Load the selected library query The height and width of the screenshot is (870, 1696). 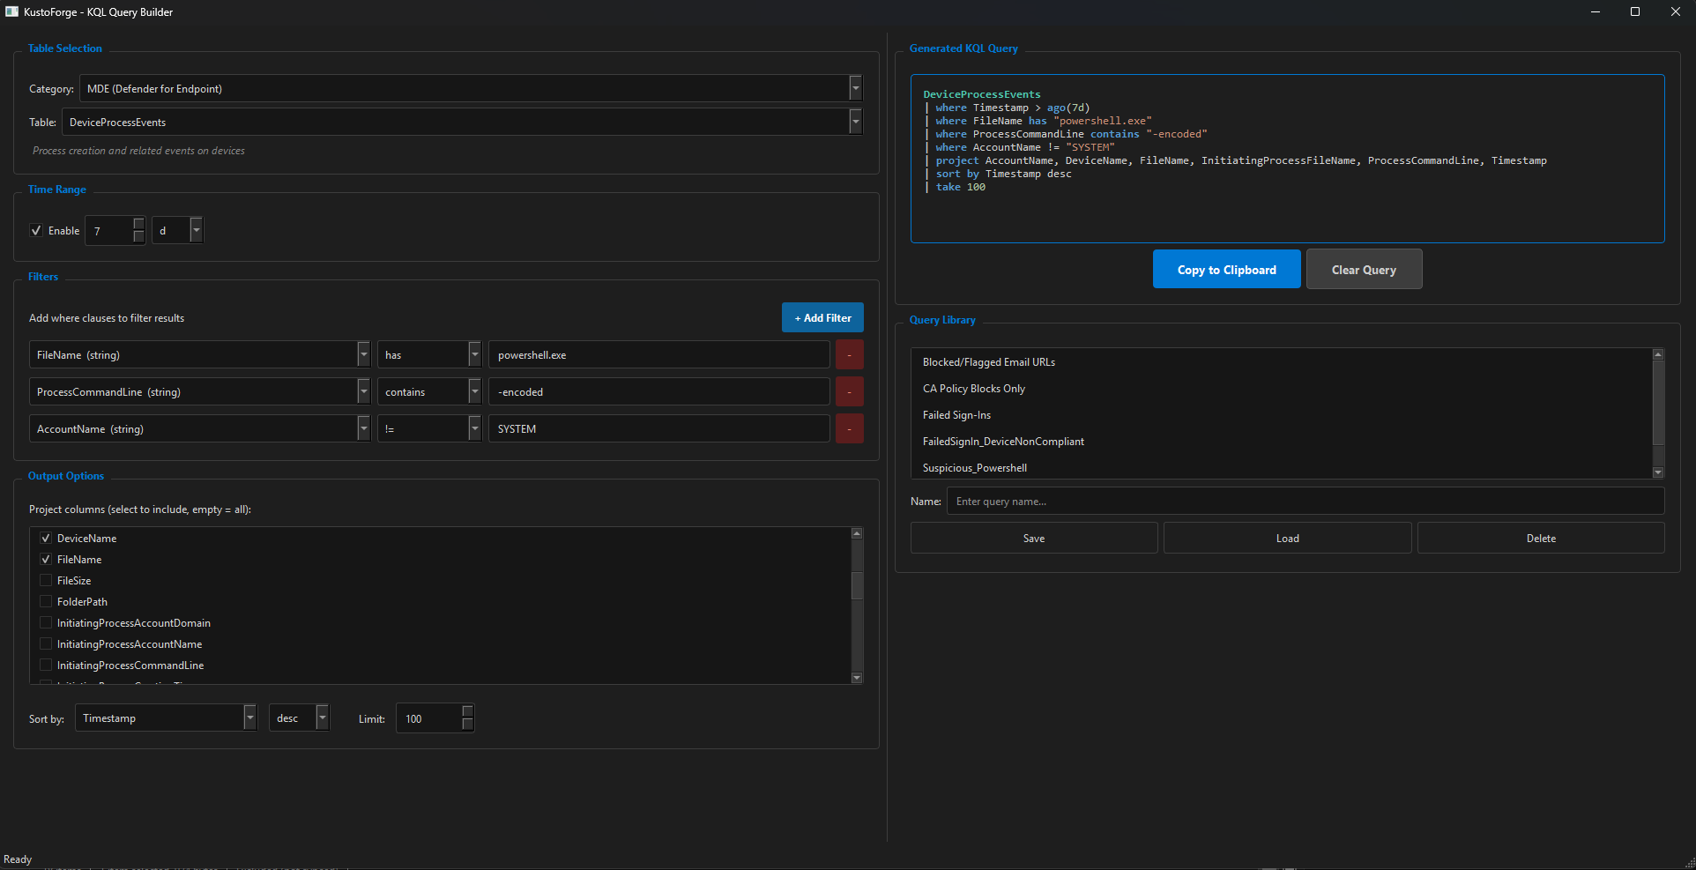(1287, 538)
